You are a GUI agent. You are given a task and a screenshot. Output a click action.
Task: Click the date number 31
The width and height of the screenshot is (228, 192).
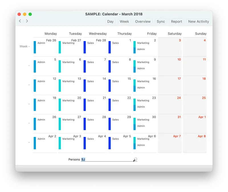tap(179, 117)
